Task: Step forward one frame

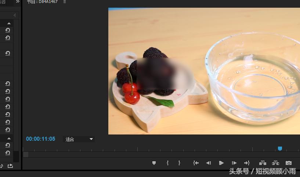Action: pyautogui.click(x=234, y=163)
